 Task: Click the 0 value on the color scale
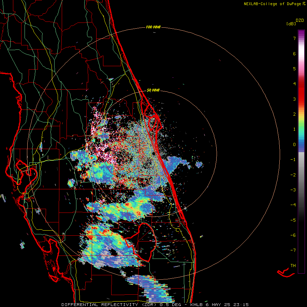click(294, 145)
